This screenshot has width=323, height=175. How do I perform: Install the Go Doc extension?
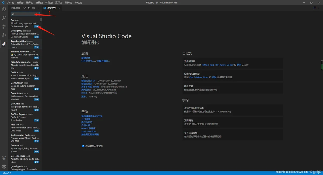(x=37, y=79)
